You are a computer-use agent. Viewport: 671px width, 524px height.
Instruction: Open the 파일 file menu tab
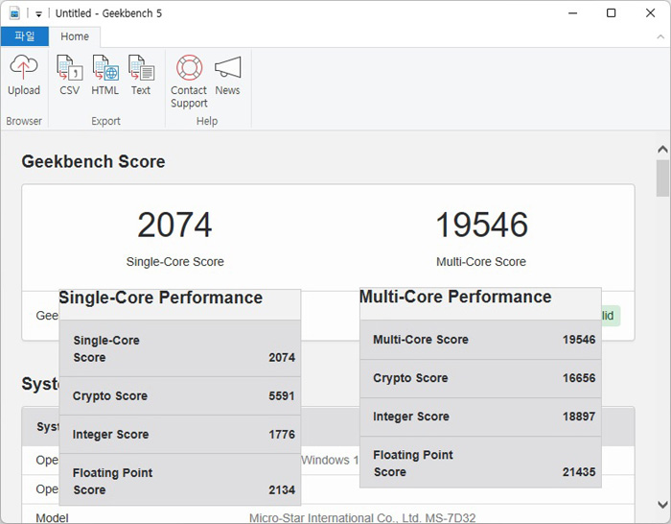point(24,36)
